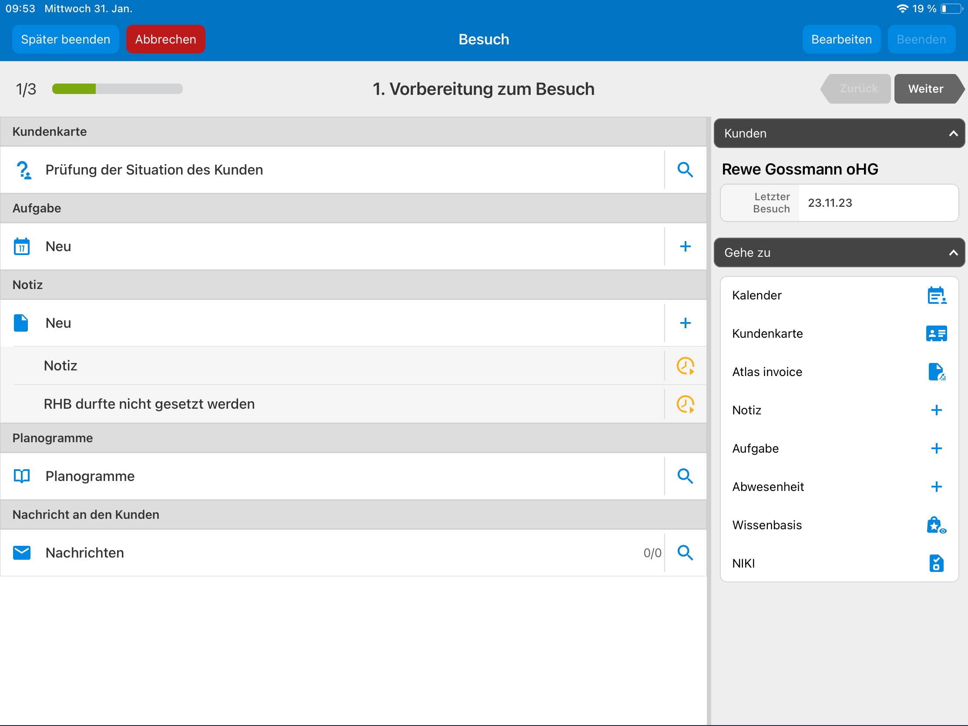Open clock icon next to RHB note

coord(685,404)
